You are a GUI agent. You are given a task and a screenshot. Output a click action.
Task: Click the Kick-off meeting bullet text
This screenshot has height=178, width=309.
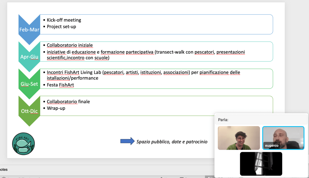click(x=64, y=20)
